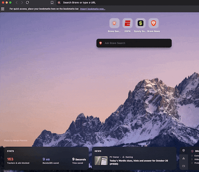Click the photo credit link in the corner
The image size is (199, 172).
pyautogui.click(x=16, y=141)
